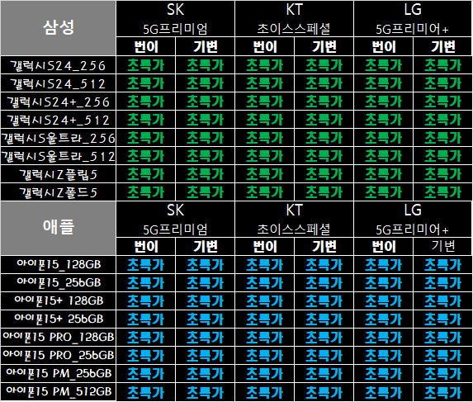Select the 아이폰15+ 128GB row label
Screen dimensions: 473x402
[59, 301]
